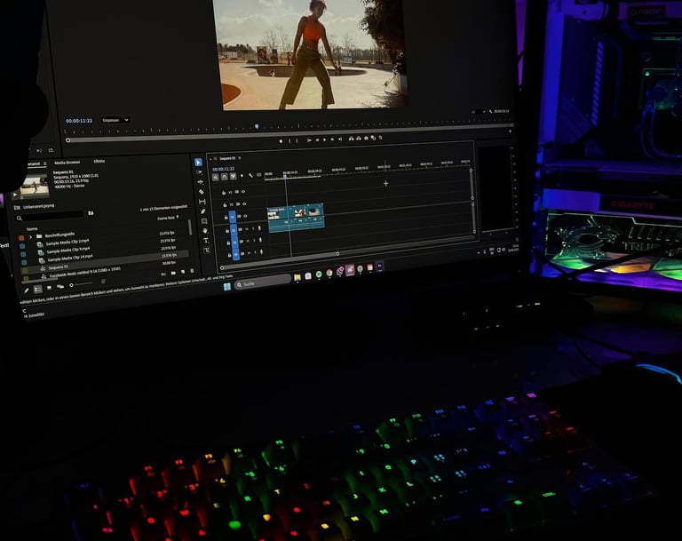Lock the A1 audio track
The width and height of the screenshot is (682, 541).
pyautogui.click(x=227, y=231)
